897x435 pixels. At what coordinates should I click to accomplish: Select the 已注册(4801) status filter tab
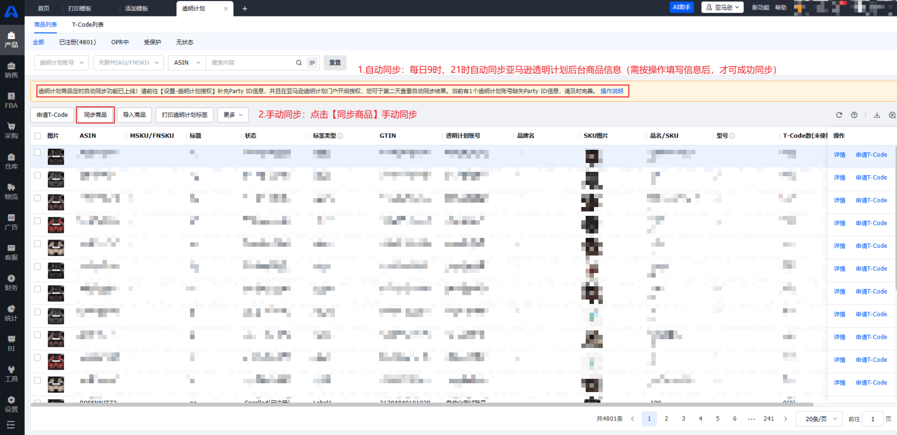pos(77,42)
